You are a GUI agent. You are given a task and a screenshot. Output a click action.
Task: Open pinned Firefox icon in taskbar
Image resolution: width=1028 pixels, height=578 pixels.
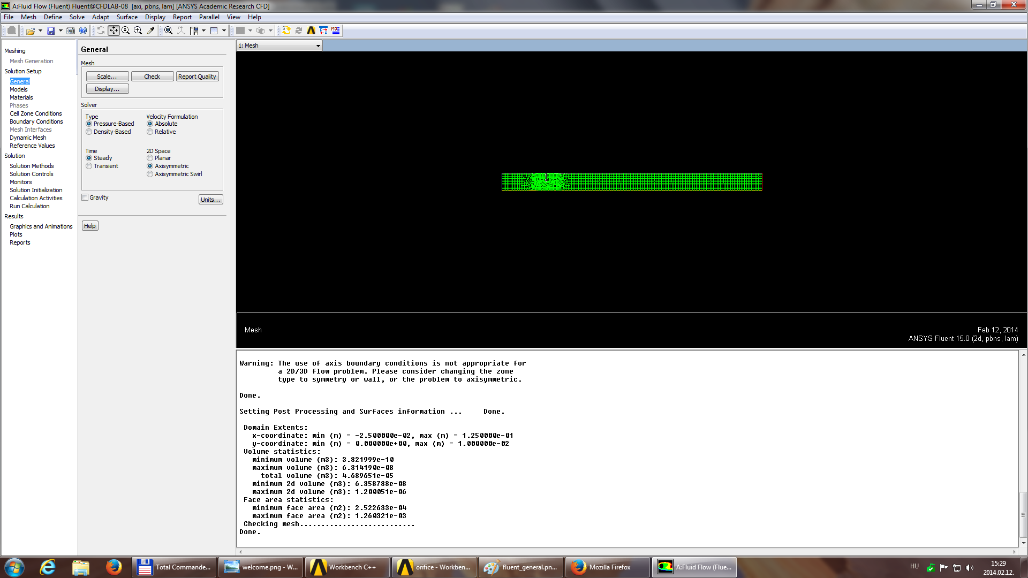114,567
